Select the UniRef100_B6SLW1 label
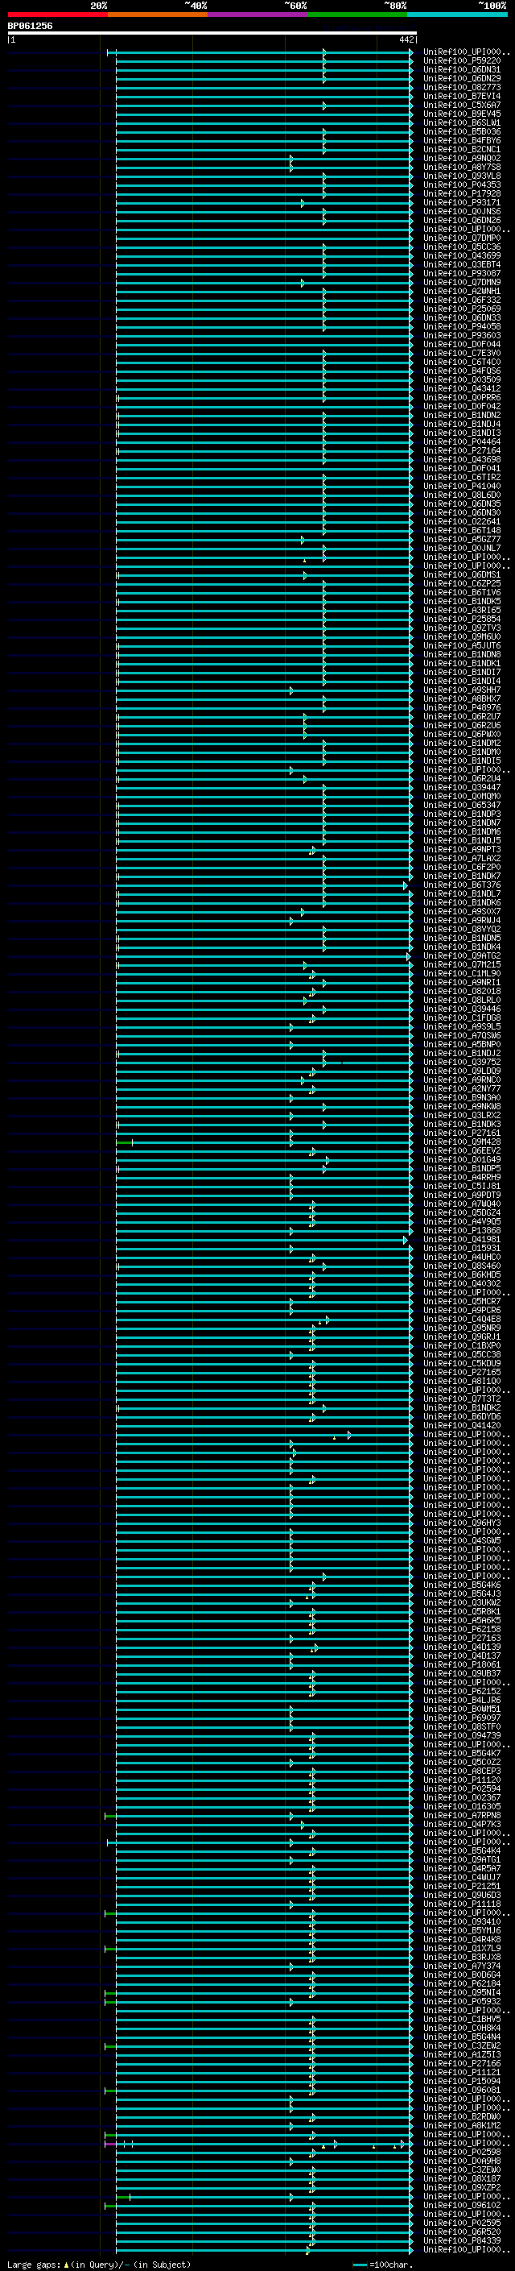This screenshot has width=515, height=2271. [x=462, y=122]
